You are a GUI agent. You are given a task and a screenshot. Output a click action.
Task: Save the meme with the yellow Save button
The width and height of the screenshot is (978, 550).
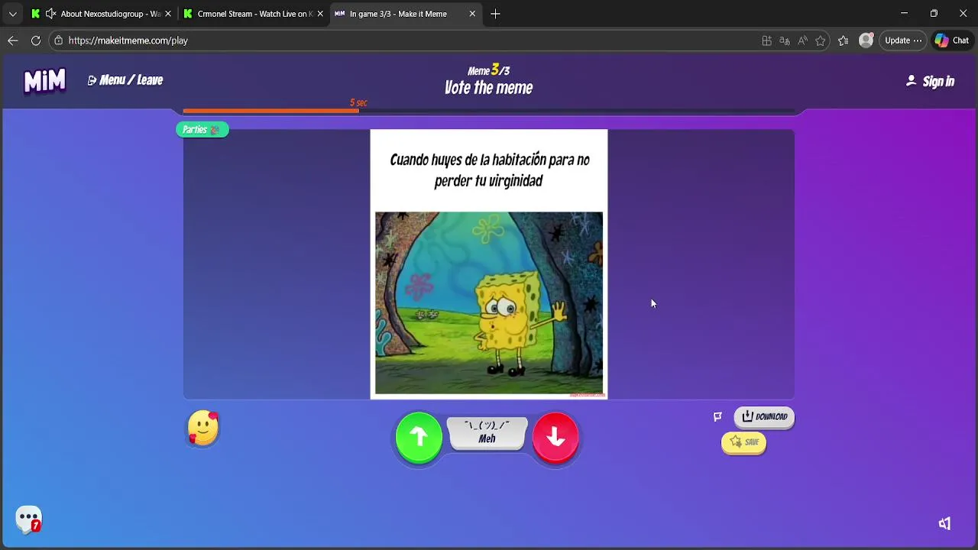tap(743, 442)
